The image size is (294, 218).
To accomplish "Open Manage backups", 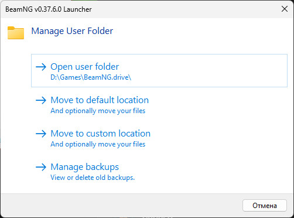I will pos(159,171).
